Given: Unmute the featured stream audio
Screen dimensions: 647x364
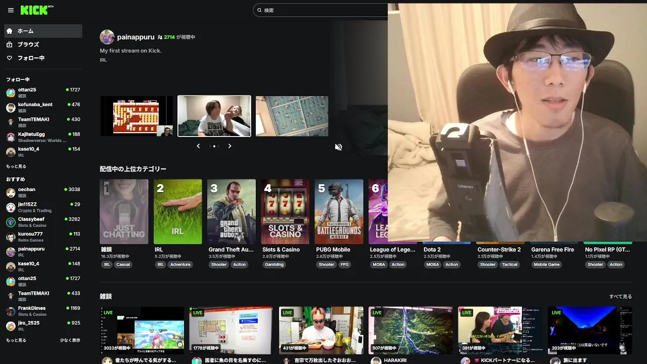Looking at the screenshot, I should click(x=338, y=147).
